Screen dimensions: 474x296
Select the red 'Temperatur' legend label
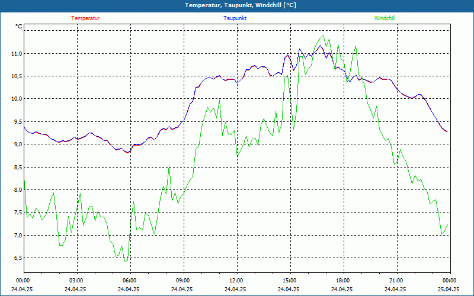(85, 18)
